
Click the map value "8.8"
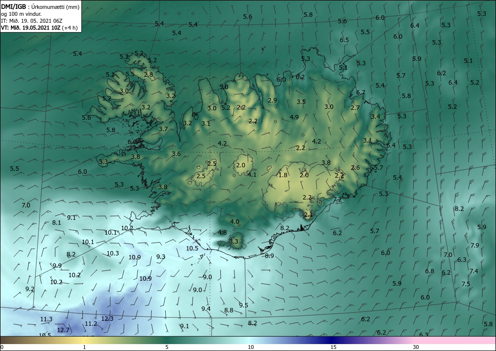(229, 310)
